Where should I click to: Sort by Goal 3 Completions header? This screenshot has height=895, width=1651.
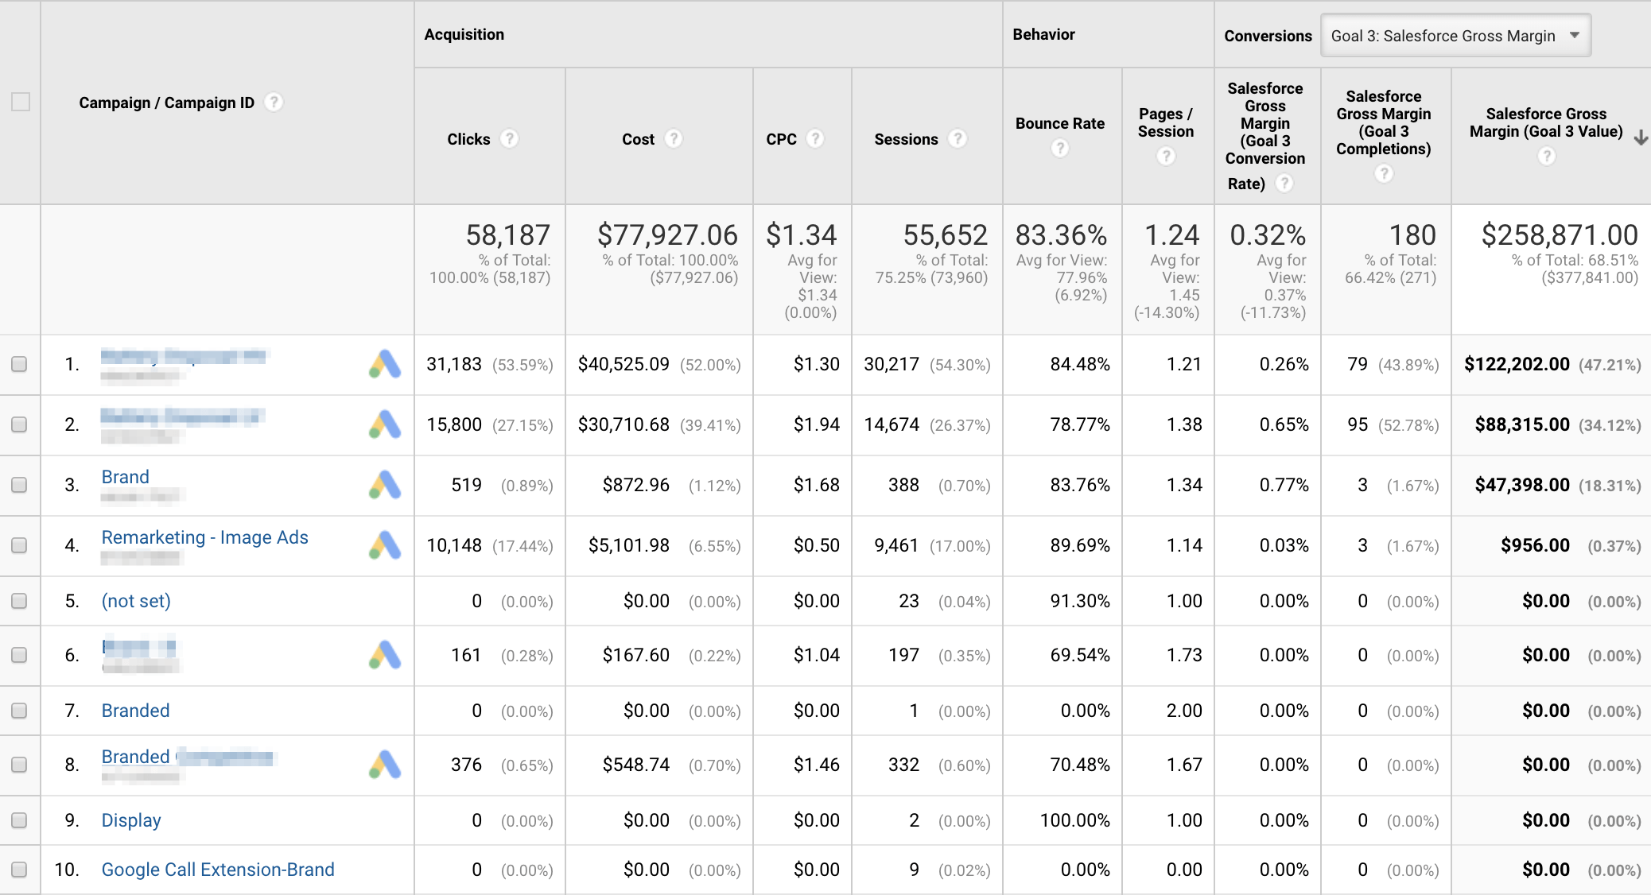click(x=1384, y=122)
